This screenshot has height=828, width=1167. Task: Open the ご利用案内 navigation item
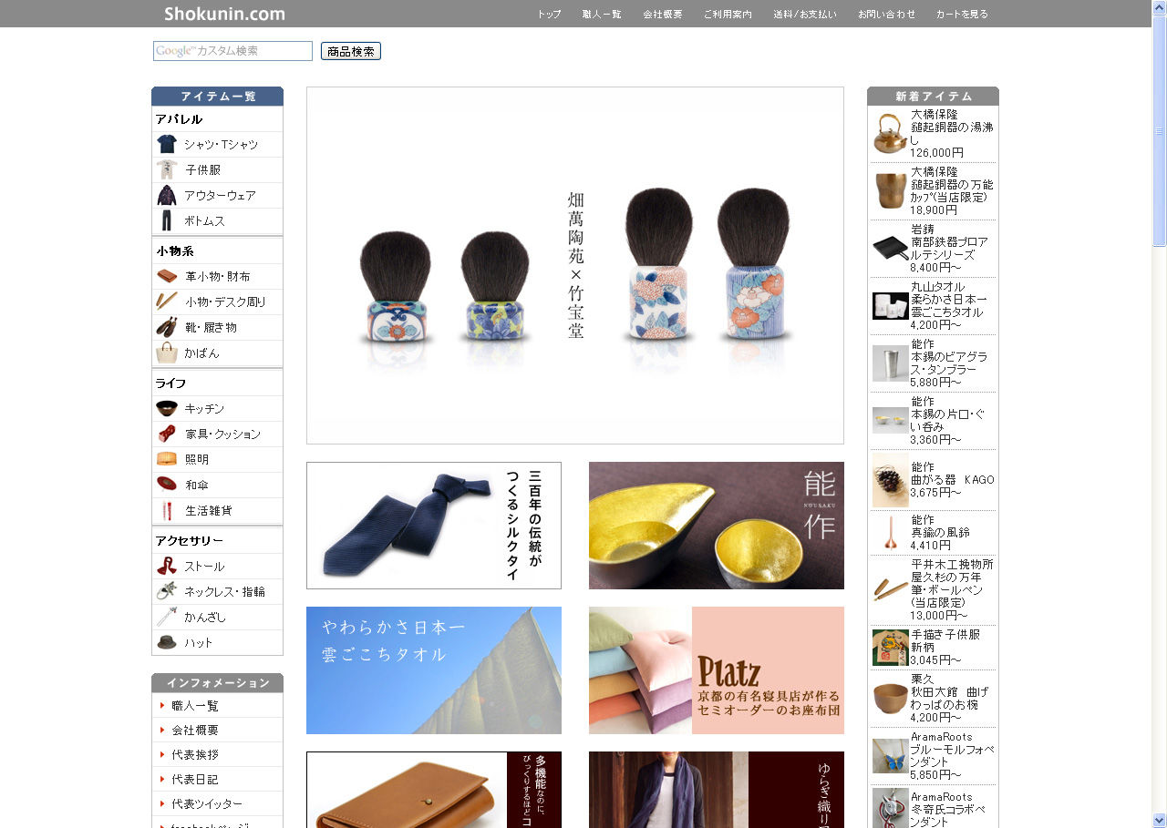tap(728, 15)
